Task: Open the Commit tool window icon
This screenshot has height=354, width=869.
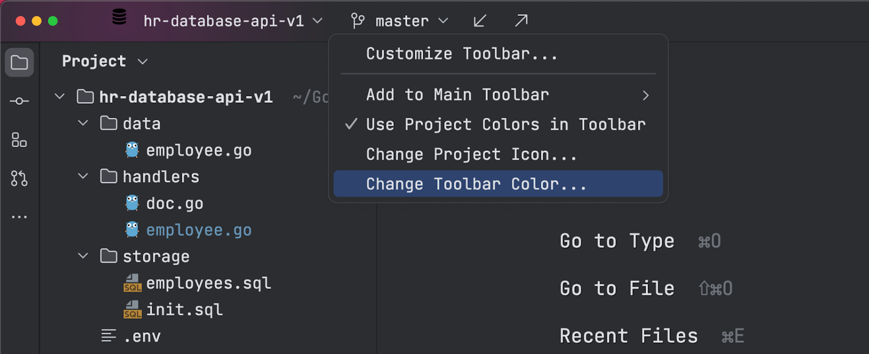Action: pos(20,101)
